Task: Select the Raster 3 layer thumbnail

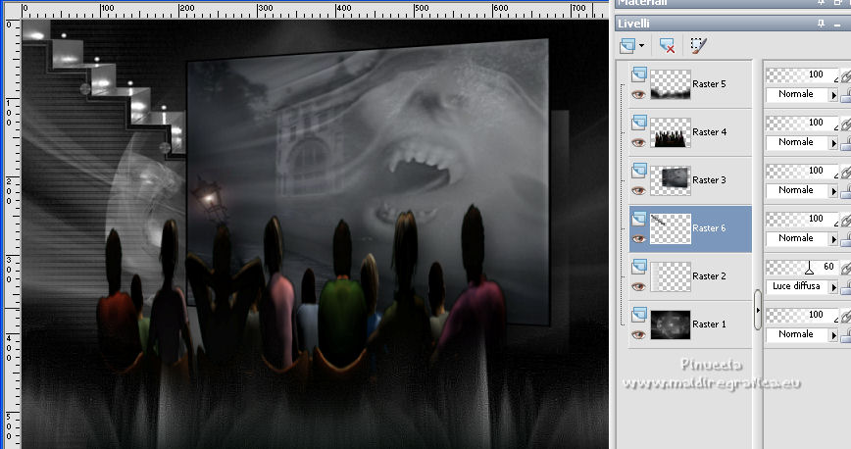Action: pos(671,180)
